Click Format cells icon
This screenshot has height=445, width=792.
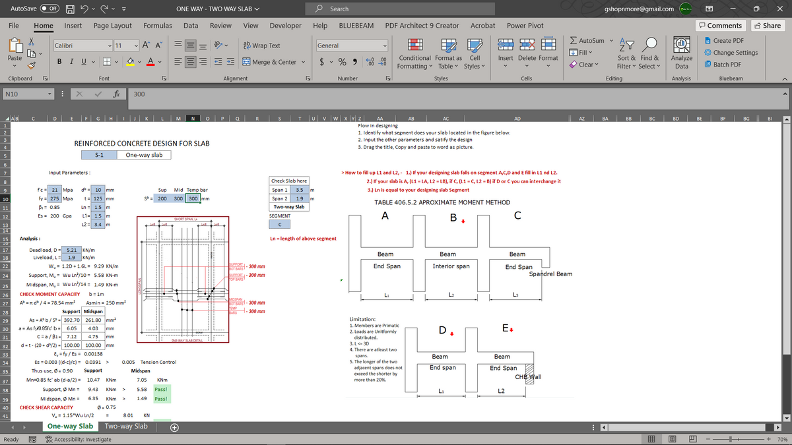pyautogui.click(x=548, y=44)
